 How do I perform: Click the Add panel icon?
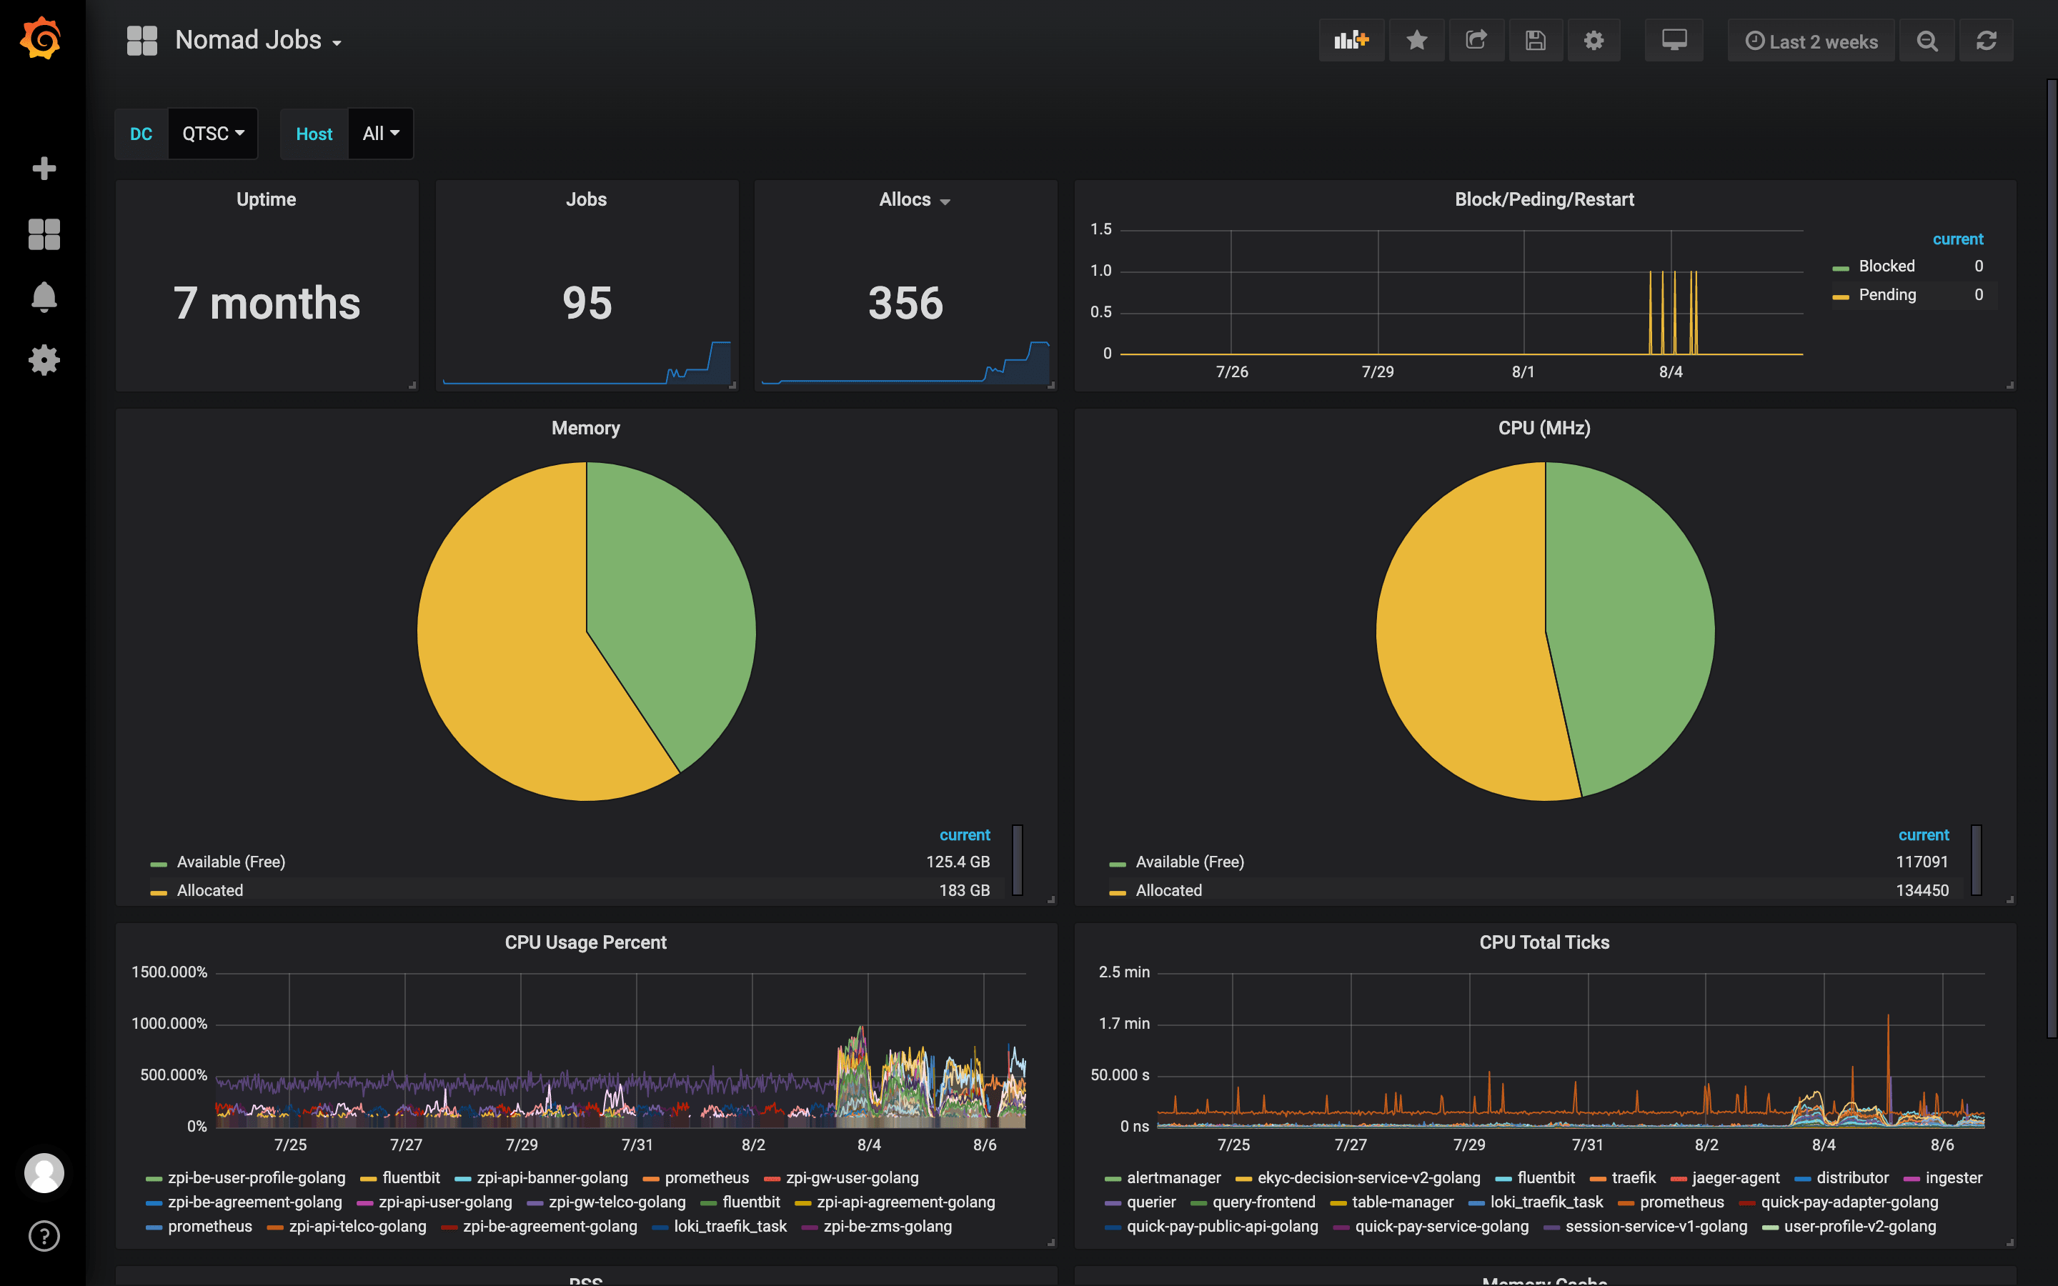tap(1351, 40)
